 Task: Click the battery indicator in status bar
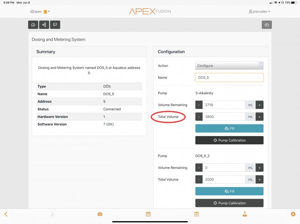point(294,3)
